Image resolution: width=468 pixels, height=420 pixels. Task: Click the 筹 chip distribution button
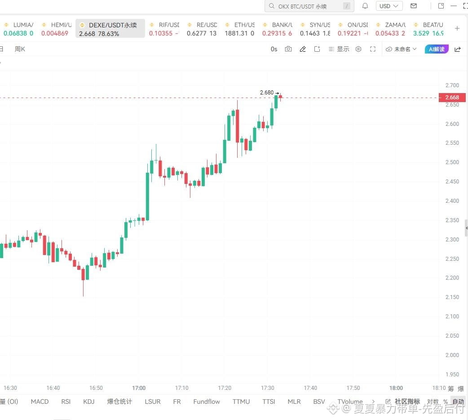pyautogui.click(x=450, y=389)
